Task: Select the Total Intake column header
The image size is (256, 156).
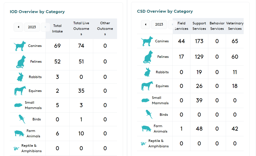Action: tap(58, 28)
